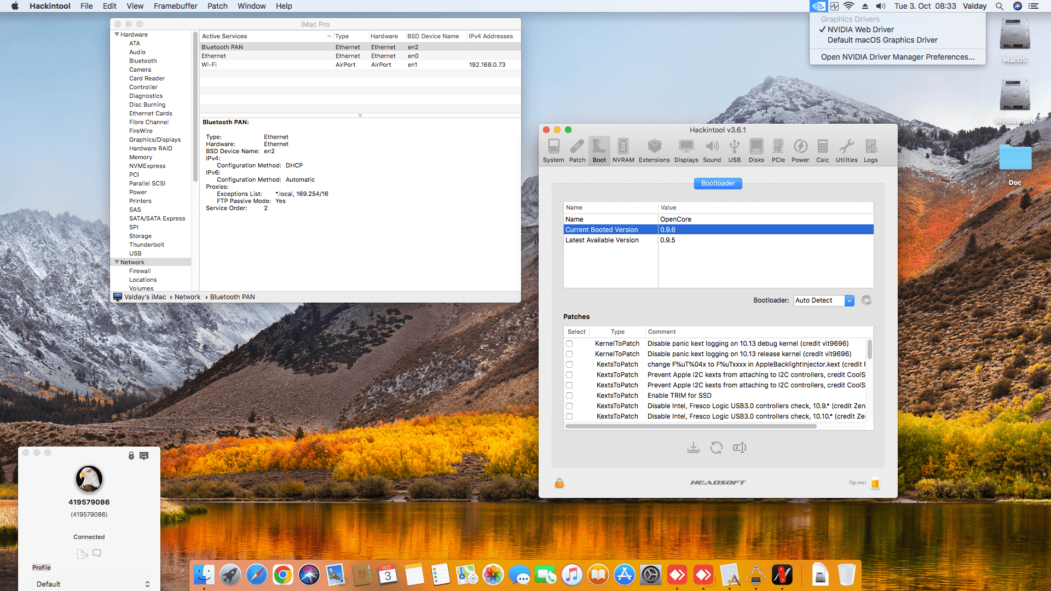This screenshot has height=591, width=1051.
Task: Open the USB toolbar icon
Action: (x=735, y=150)
